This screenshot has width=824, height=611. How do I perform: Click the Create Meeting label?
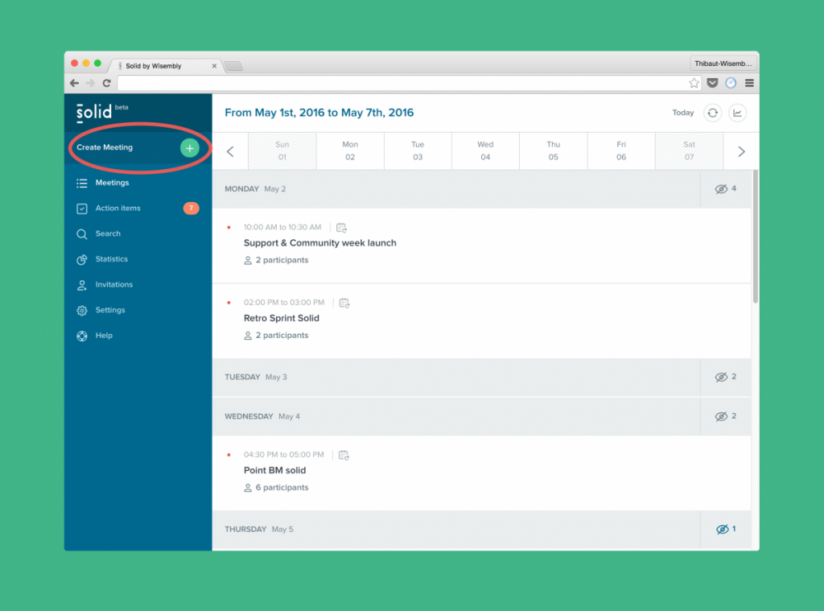[x=105, y=147]
